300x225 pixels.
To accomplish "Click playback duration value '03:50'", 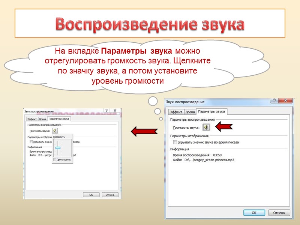I will click(217, 155).
